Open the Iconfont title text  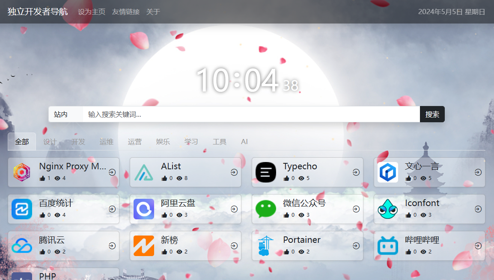point(422,203)
